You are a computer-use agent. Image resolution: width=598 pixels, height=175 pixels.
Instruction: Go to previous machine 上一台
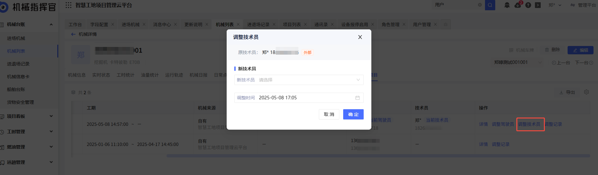(x=561, y=63)
